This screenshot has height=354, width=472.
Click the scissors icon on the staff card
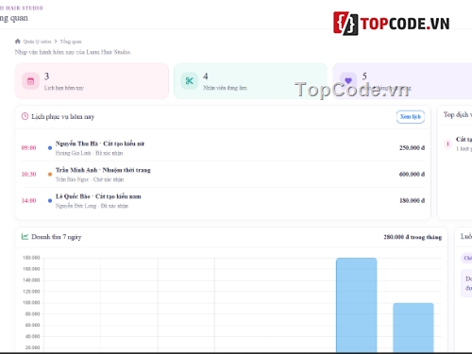189,81
